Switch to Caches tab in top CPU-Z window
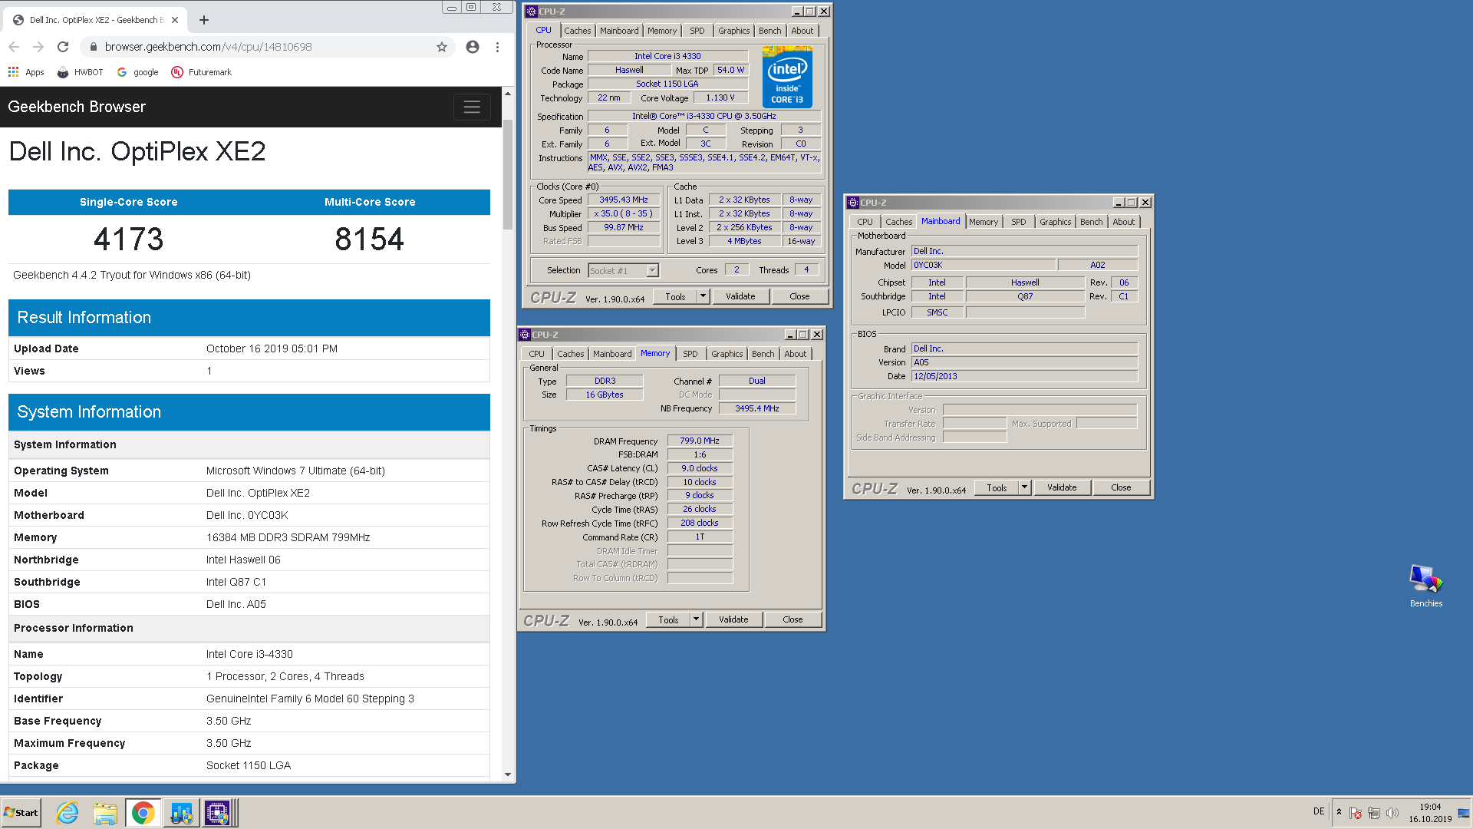The image size is (1473, 829). point(578,31)
